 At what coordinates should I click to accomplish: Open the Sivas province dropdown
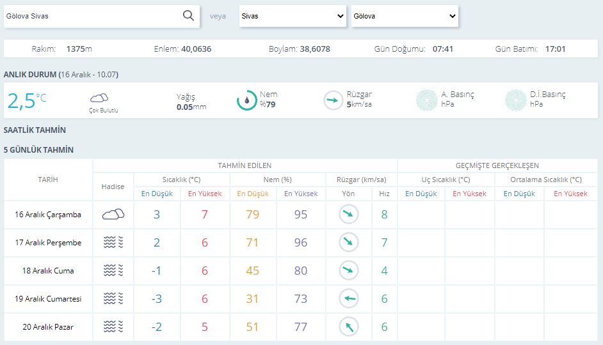[293, 16]
